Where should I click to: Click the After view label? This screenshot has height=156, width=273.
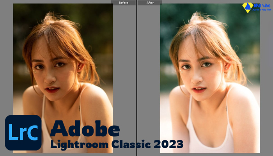click(149, 3)
